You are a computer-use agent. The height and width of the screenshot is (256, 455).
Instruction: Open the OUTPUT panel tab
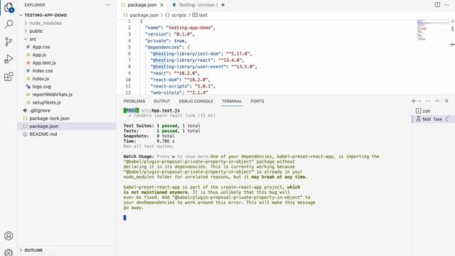point(162,101)
